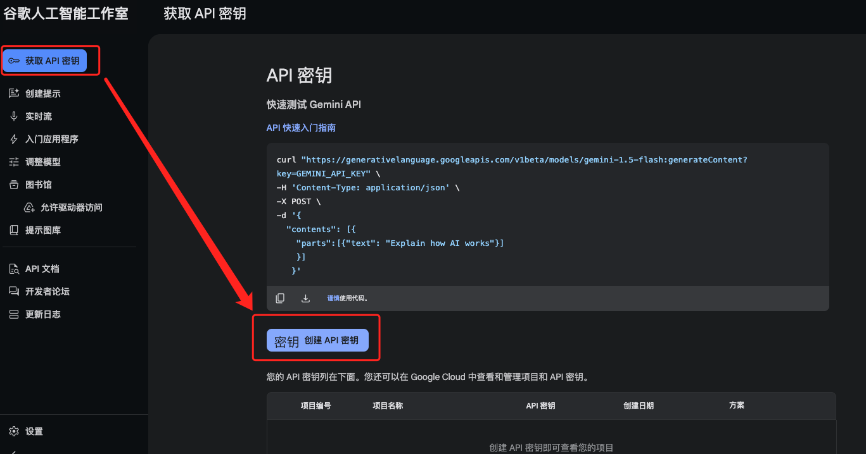Click the 方案 column header

coord(737,406)
